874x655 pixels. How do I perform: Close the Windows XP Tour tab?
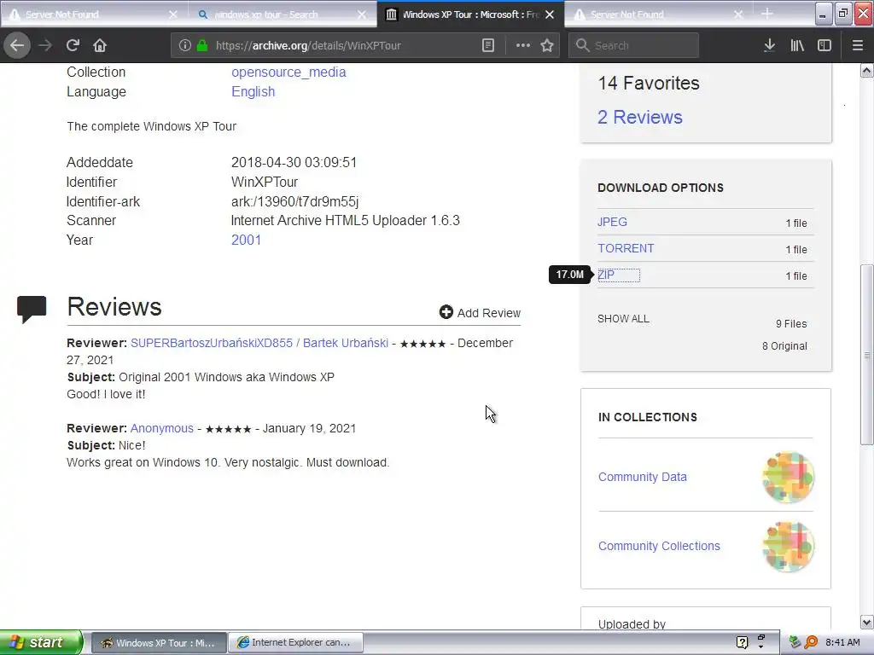tap(550, 14)
